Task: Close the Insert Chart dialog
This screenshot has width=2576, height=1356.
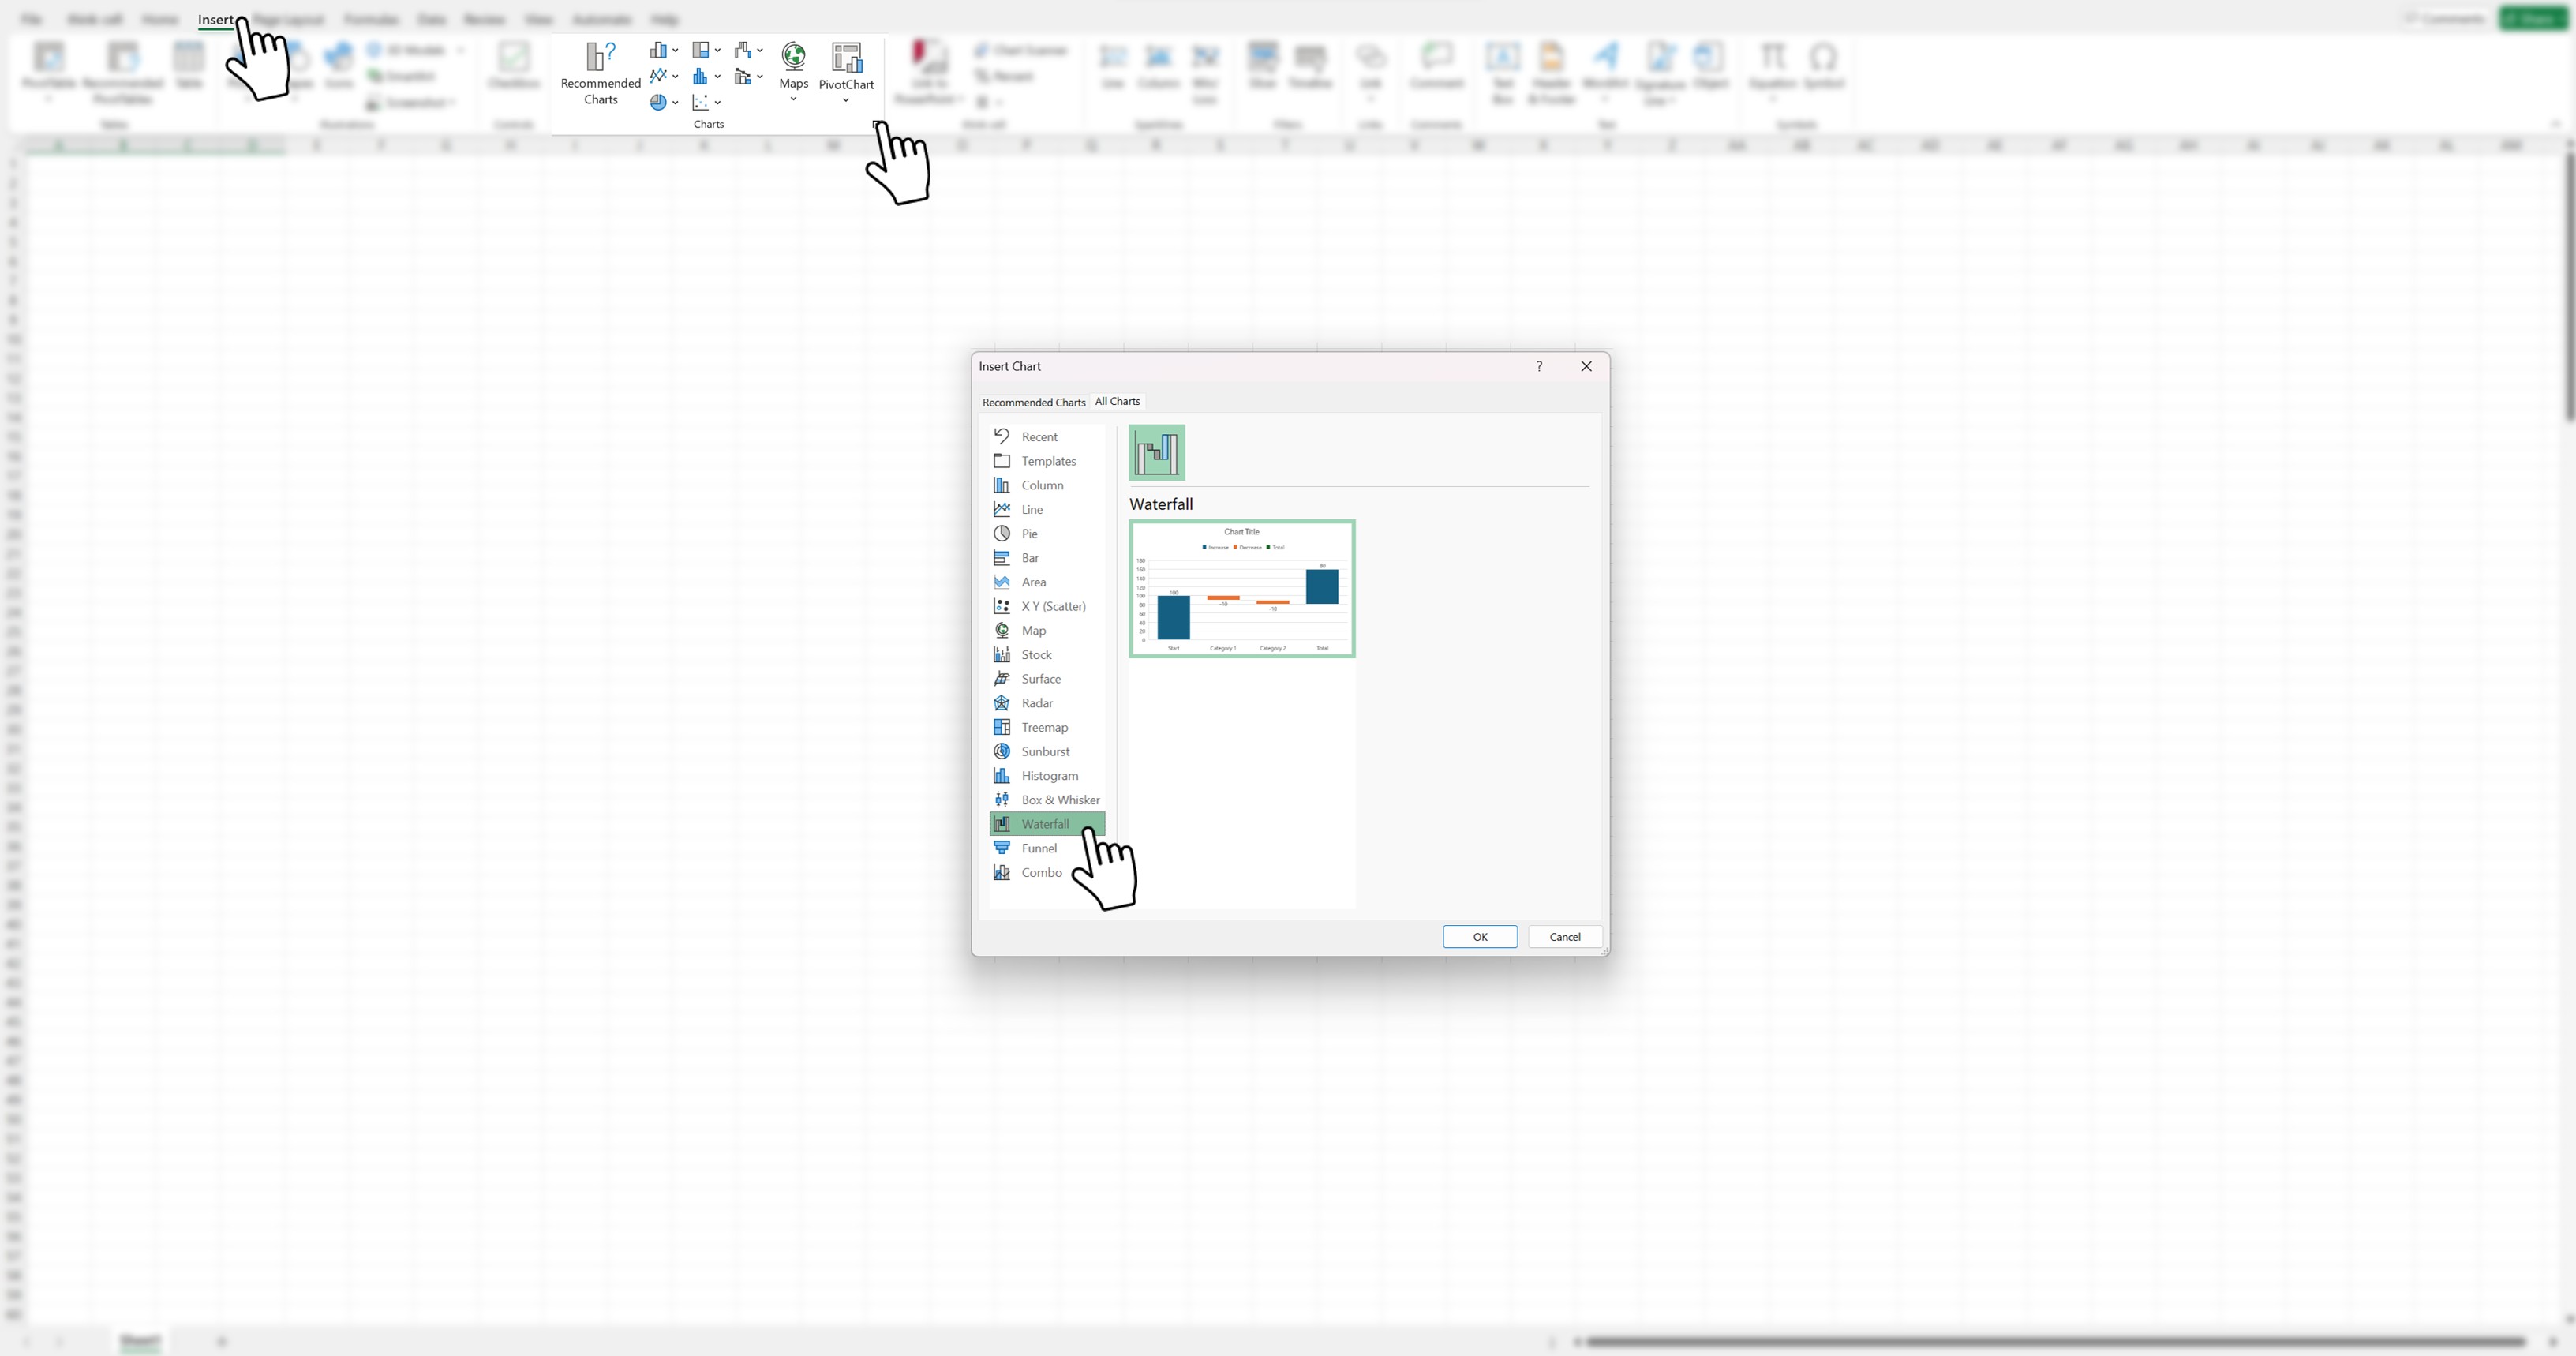Action: coord(1586,366)
